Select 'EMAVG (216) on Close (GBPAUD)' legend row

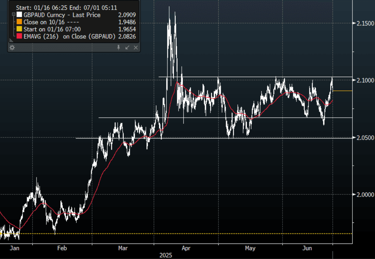(76, 36)
